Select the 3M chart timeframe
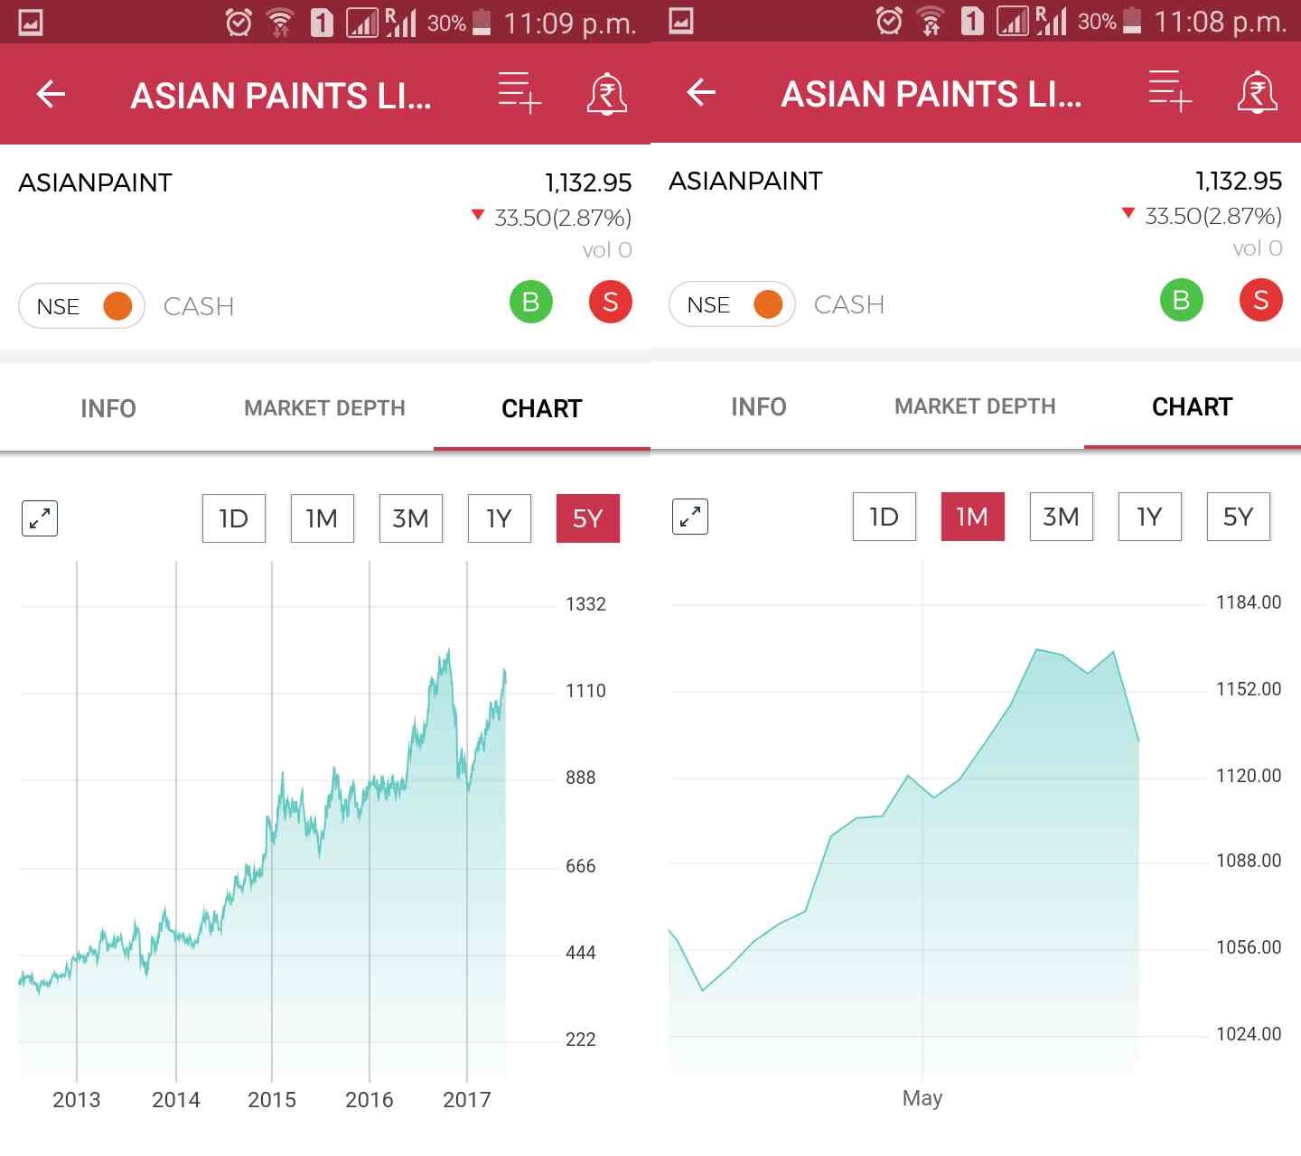The image size is (1301, 1156). (x=410, y=517)
